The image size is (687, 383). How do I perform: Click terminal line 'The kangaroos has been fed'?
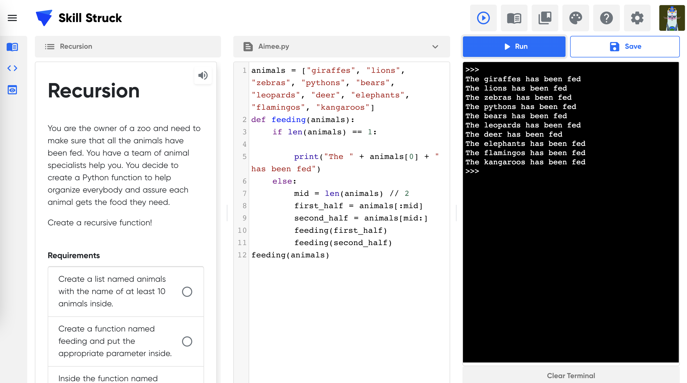pyautogui.click(x=526, y=162)
